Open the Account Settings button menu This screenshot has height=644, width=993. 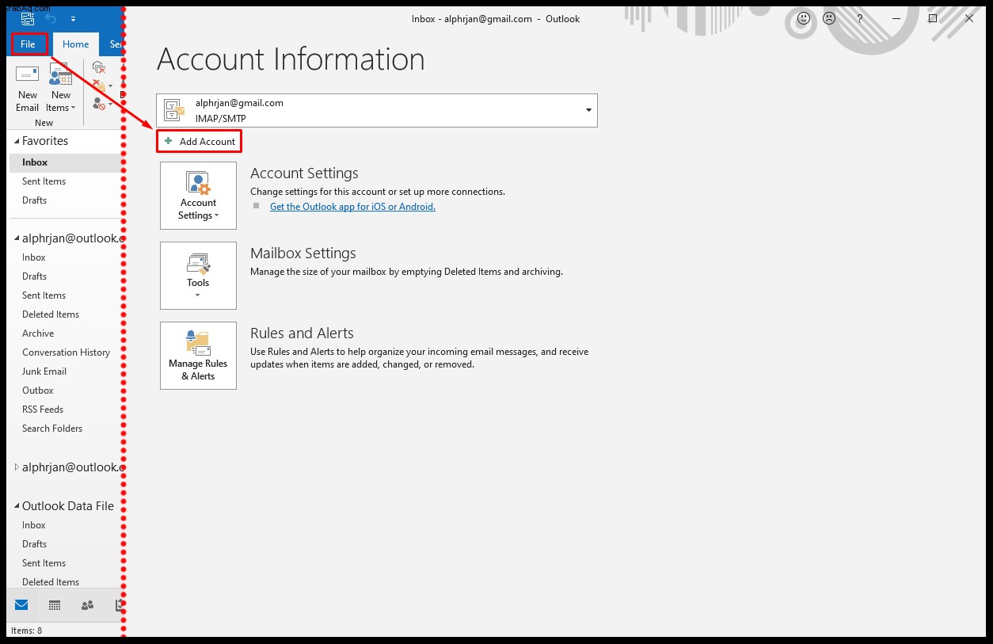pos(198,196)
